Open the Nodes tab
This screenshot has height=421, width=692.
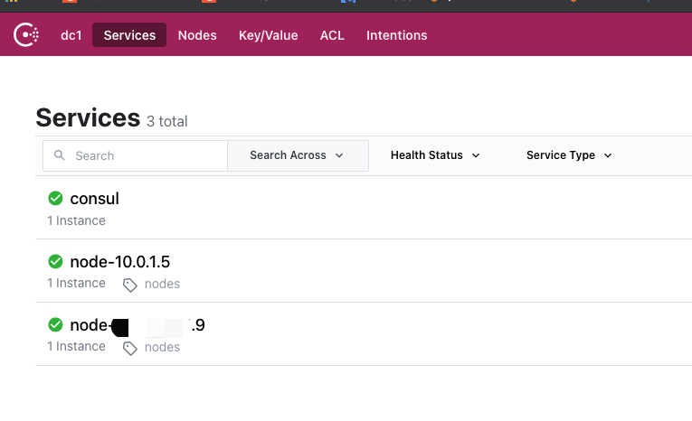point(197,35)
